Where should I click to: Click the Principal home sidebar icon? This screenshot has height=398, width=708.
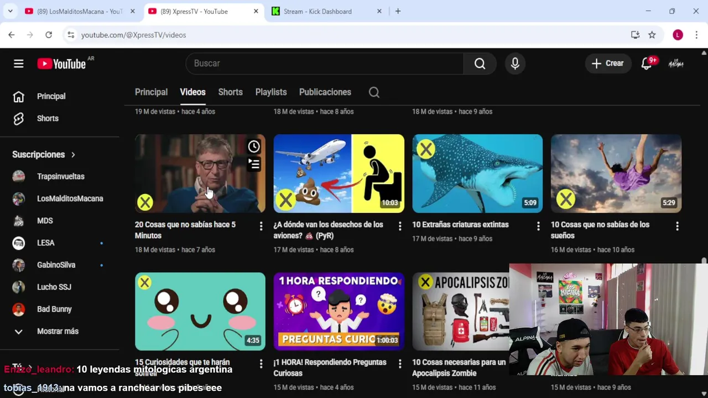[19, 97]
